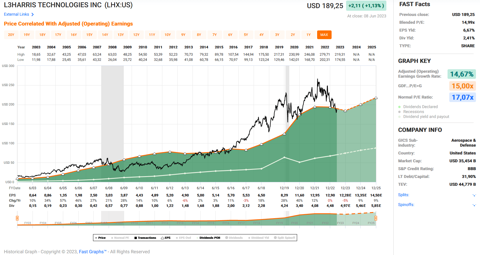
Task: Click the Blended P/E value 14,99x
Action: coord(468,22)
